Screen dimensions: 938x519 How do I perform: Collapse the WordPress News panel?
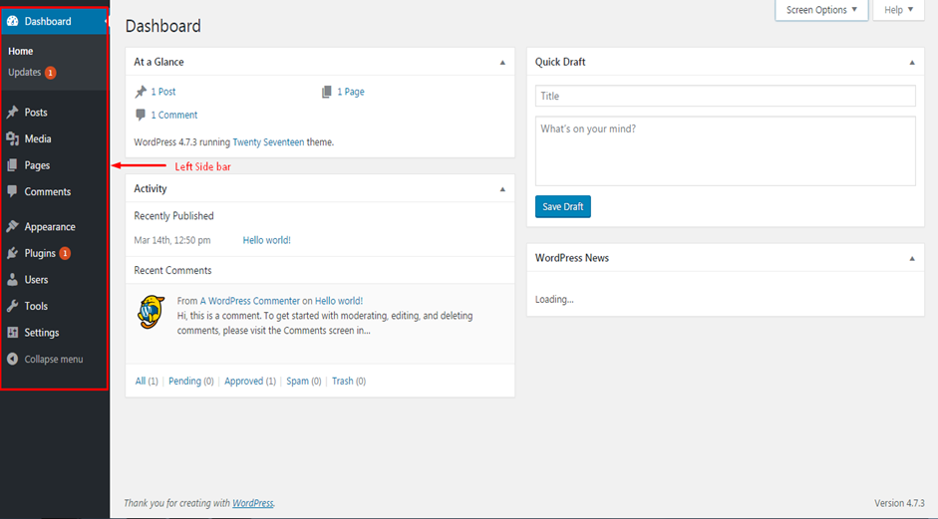pyautogui.click(x=912, y=258)
